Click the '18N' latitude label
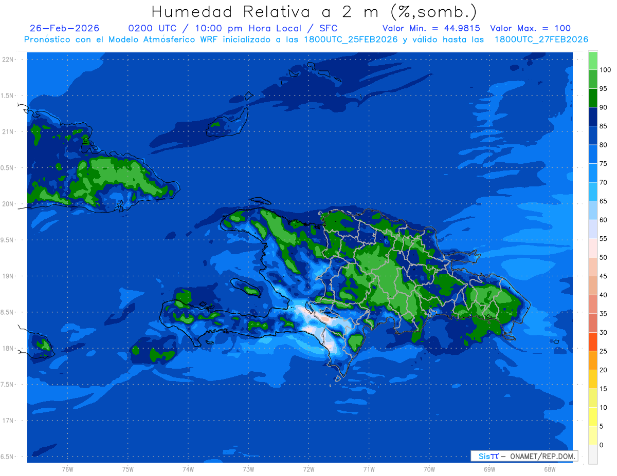 [8, 349]
